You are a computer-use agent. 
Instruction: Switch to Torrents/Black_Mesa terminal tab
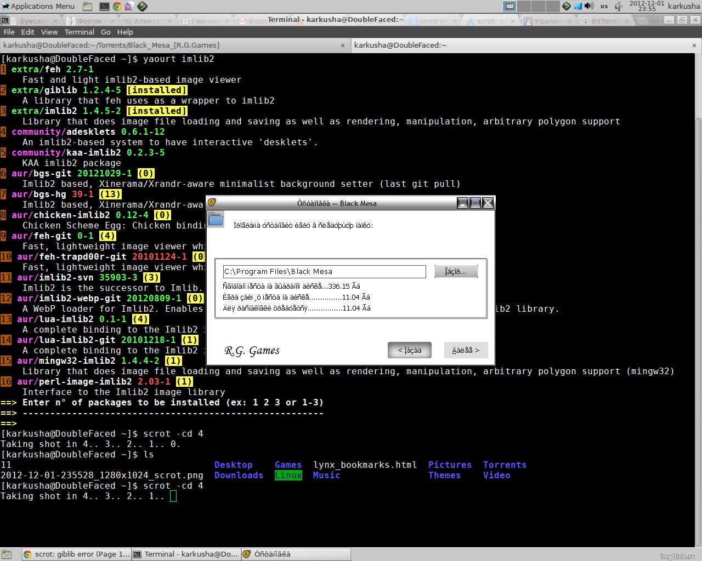[x=174, y=45]
